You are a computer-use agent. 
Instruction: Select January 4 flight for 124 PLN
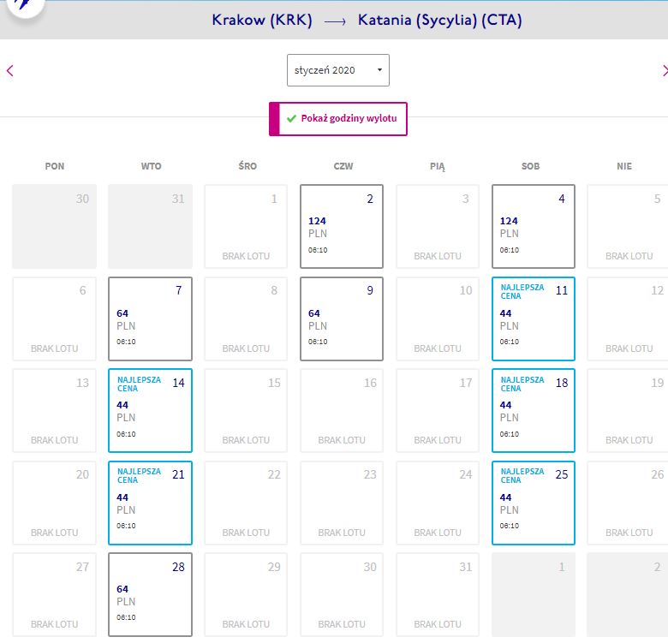pyautogui.click(x=534, y=227)
